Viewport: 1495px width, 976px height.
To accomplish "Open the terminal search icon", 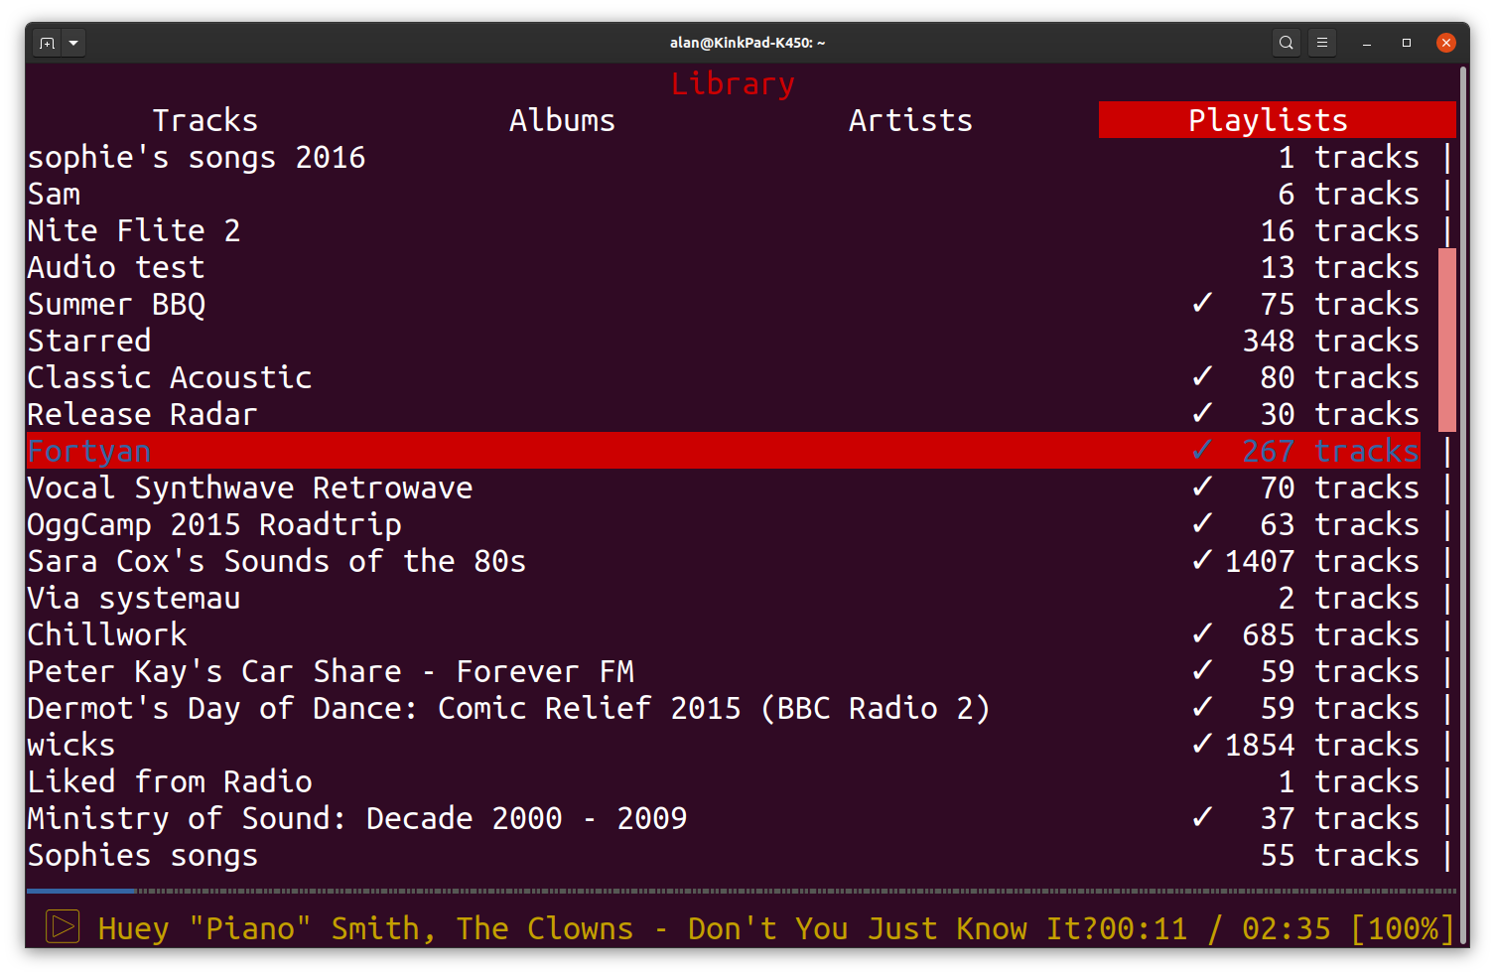I will 1286,43.
